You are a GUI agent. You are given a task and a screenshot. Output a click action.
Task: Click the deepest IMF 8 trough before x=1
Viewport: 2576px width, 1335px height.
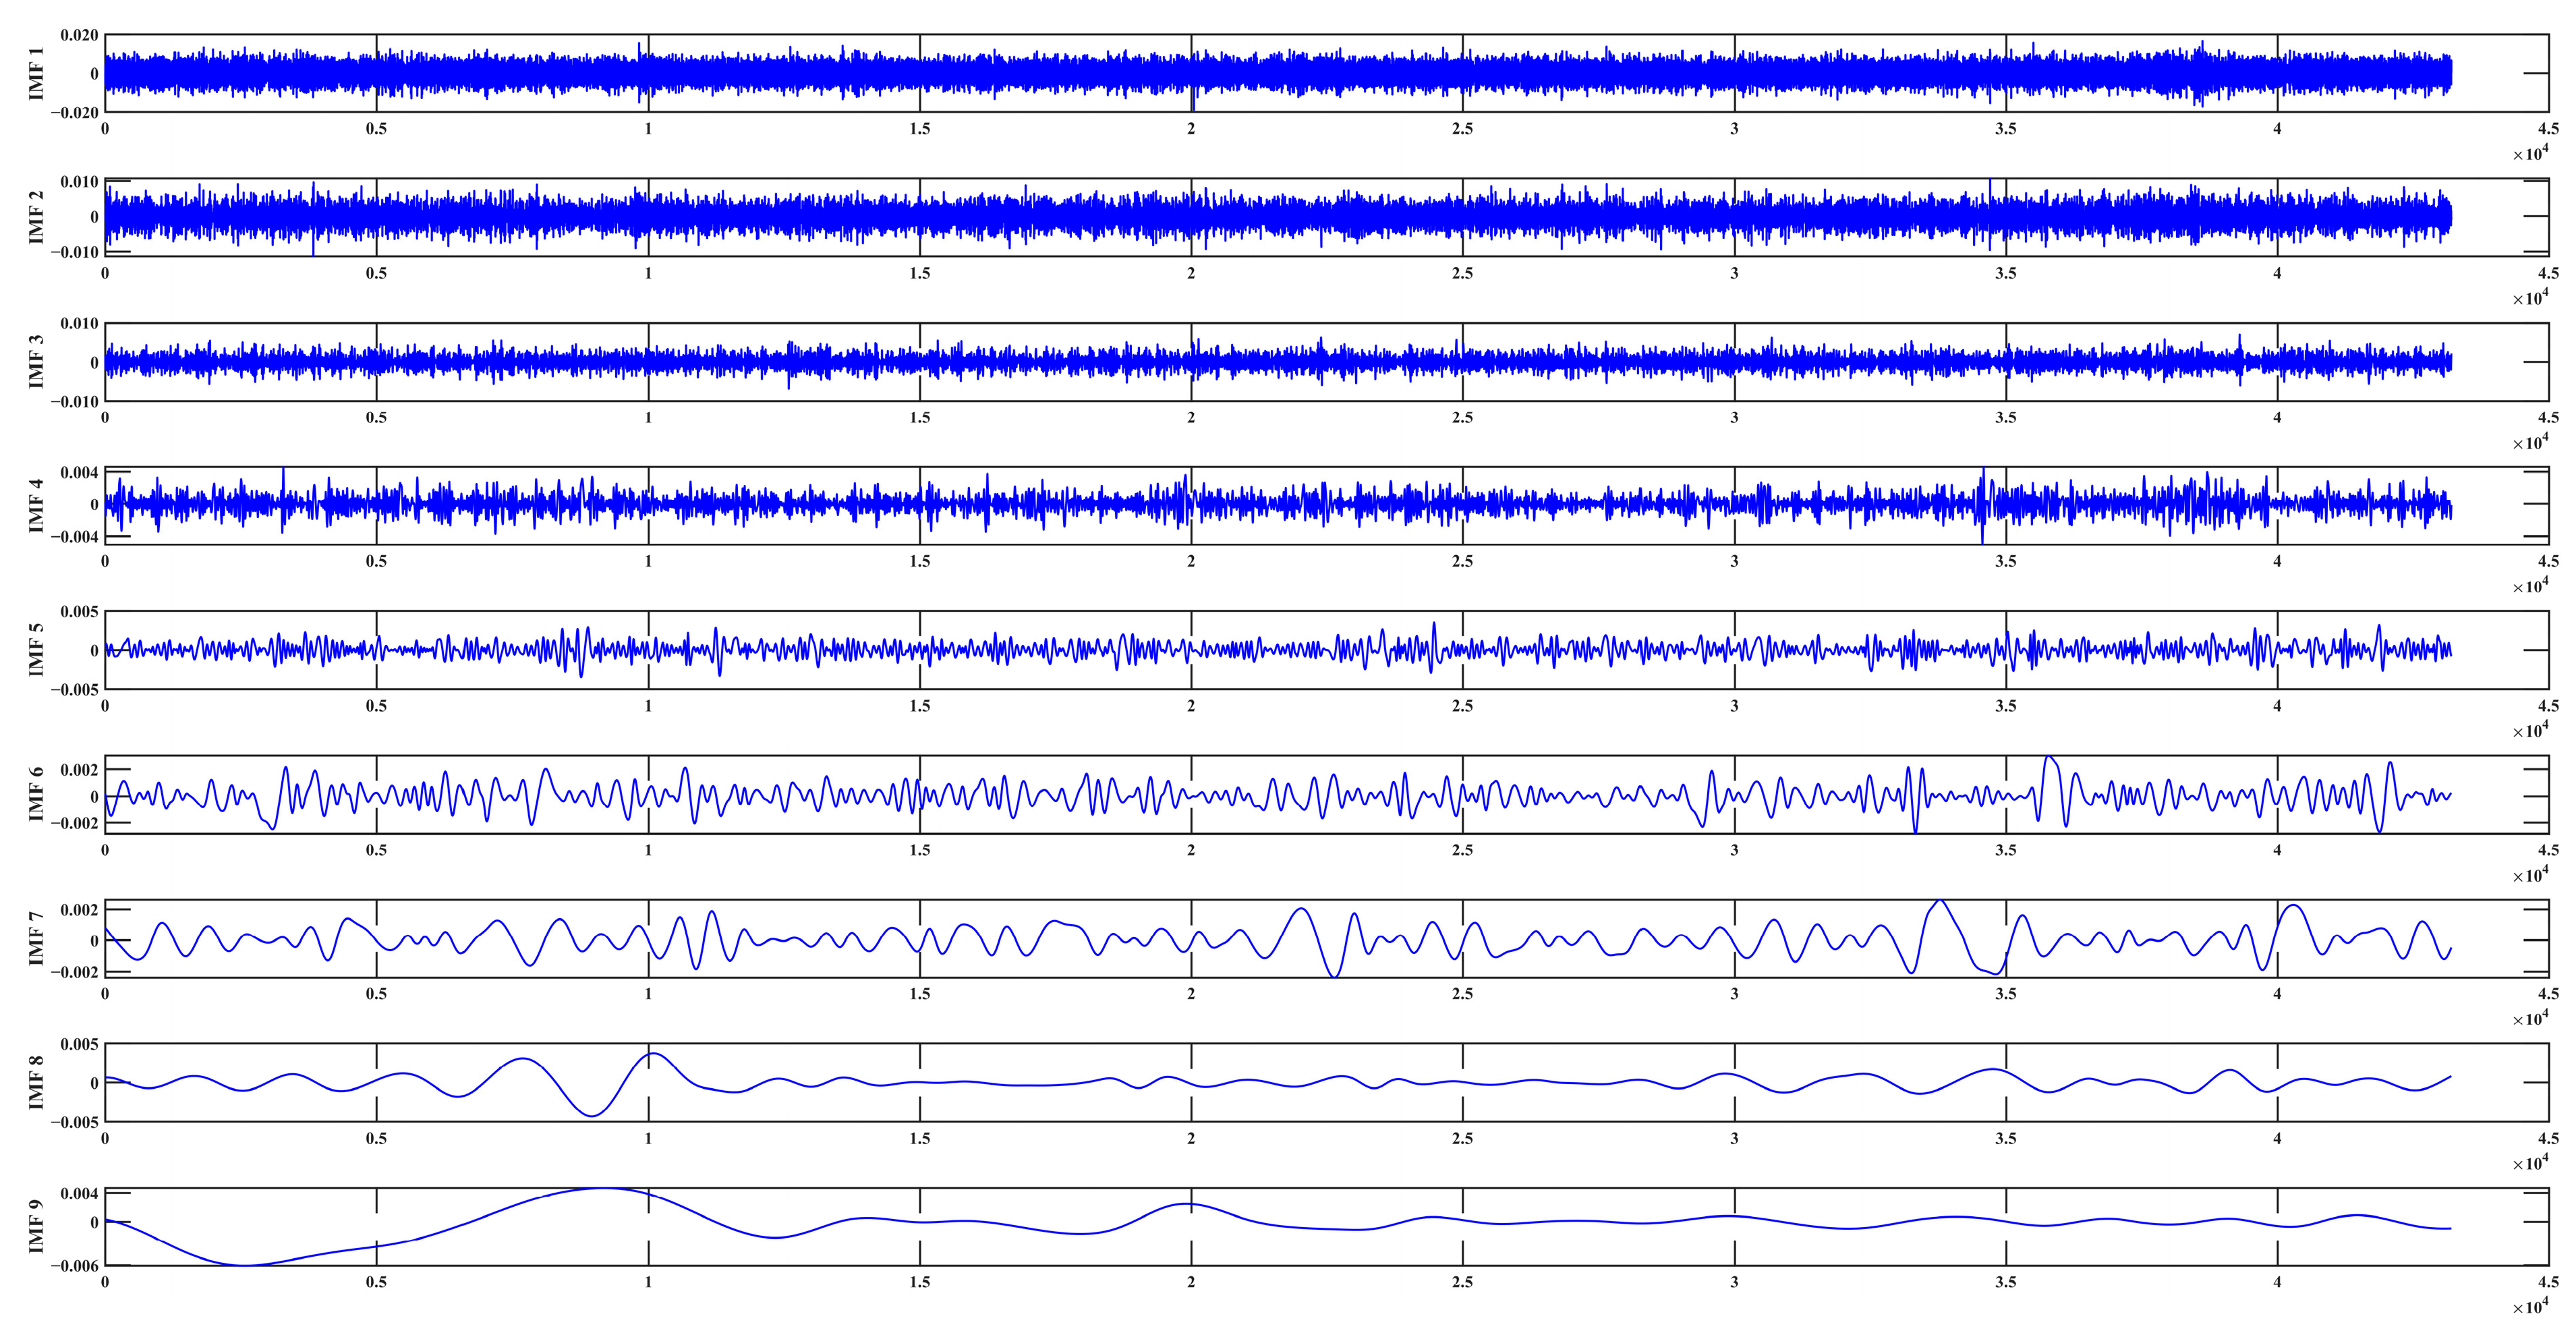(x=592, y=1115)
